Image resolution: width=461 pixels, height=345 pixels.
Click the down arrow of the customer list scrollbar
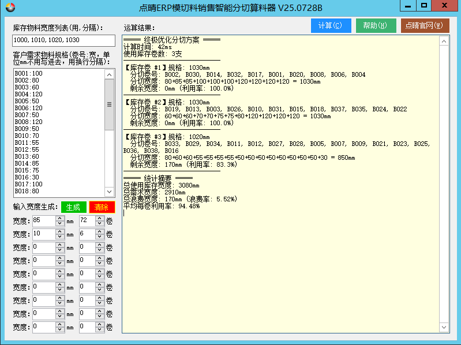click(x=110, y=191)
